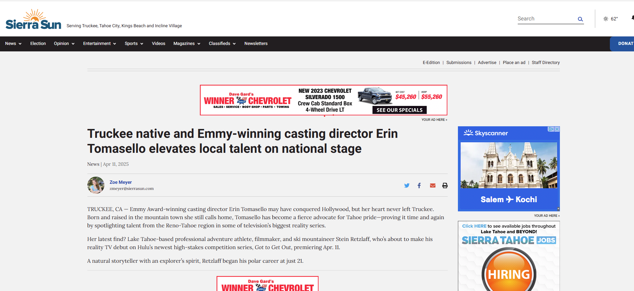Click the Silverado truck image in ad
The image size is (634, 291).
375,95
